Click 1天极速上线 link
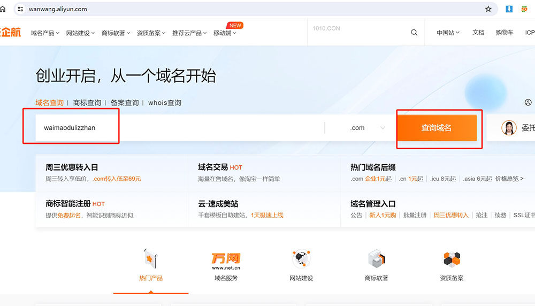The image size is (535, 306). [267, 215]
